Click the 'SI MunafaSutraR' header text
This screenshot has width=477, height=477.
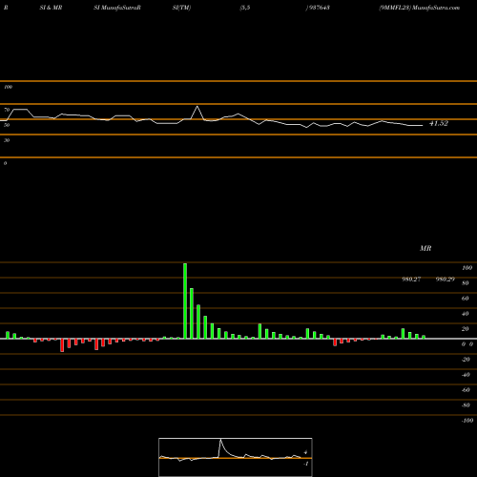point(117,8)
